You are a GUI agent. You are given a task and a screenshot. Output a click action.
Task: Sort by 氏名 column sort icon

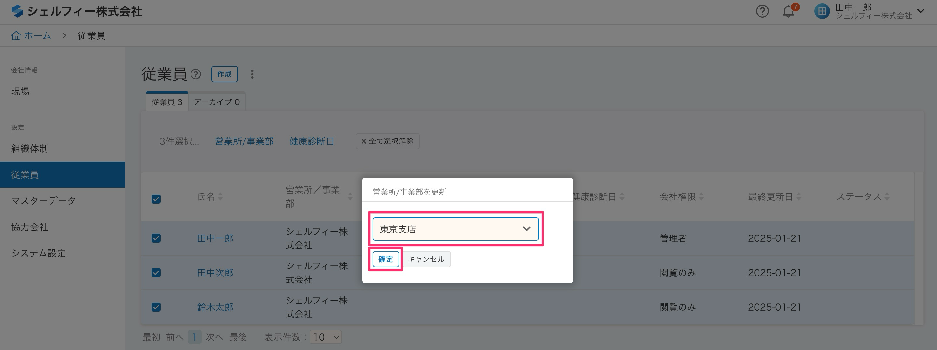(220, 197)
